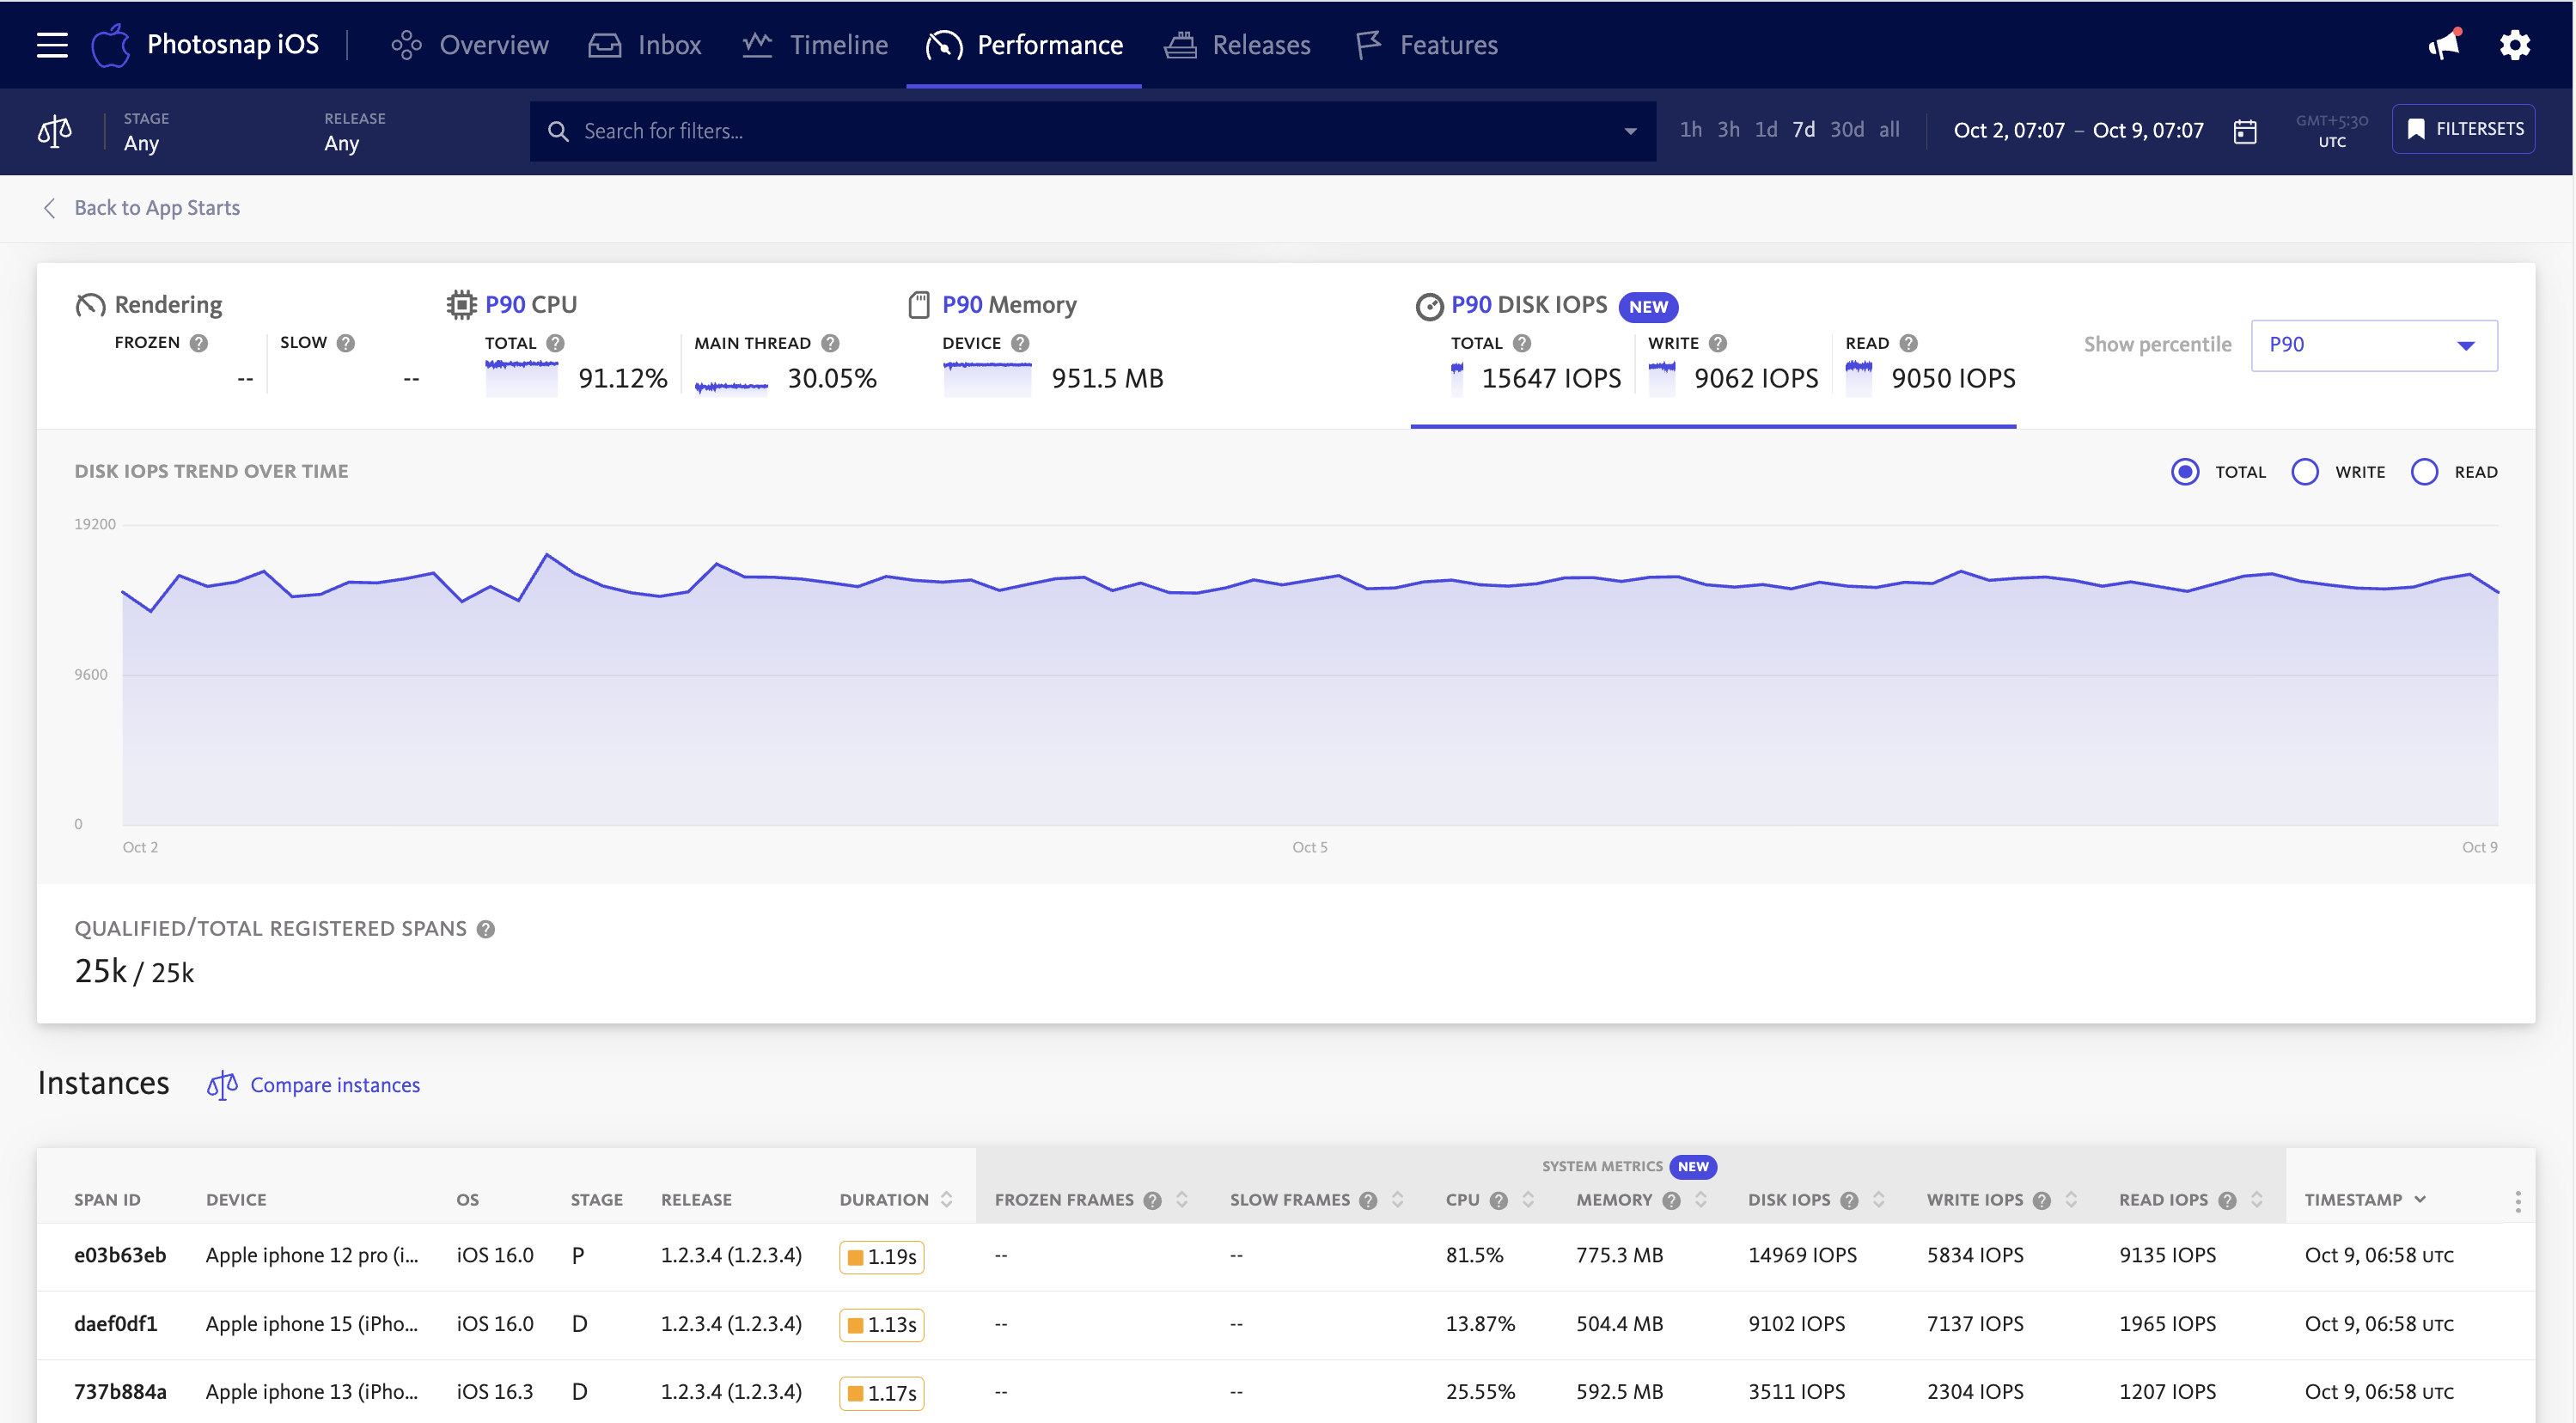
Task: Expand the filter search dropdown arrow
Action: pyautogui.click(x=1631, y=131)
